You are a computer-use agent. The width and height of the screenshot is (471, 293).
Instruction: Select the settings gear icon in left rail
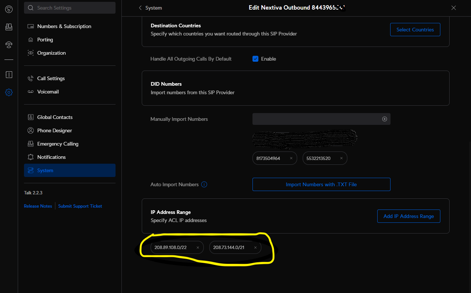[x=9, y=92]
